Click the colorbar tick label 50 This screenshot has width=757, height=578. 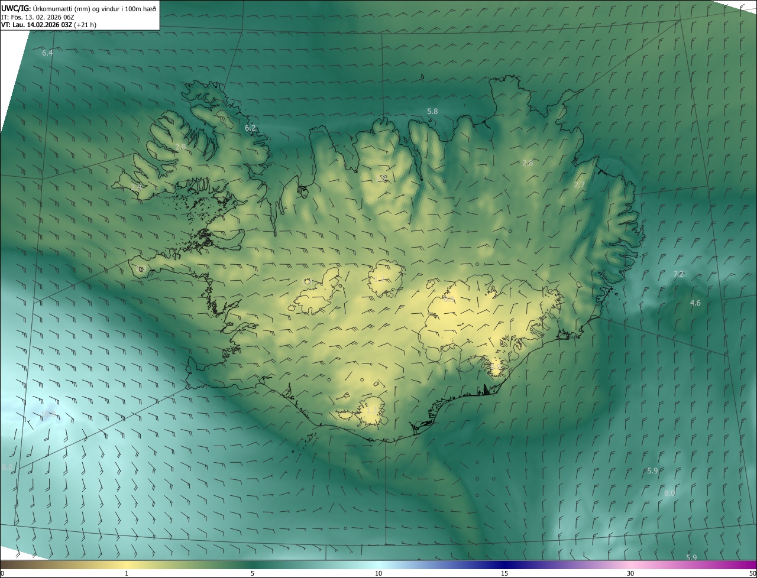(x=752, y=573)
